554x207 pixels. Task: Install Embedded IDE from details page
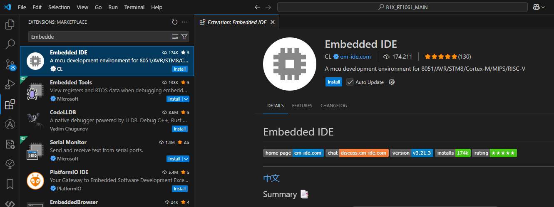point(334,82)
